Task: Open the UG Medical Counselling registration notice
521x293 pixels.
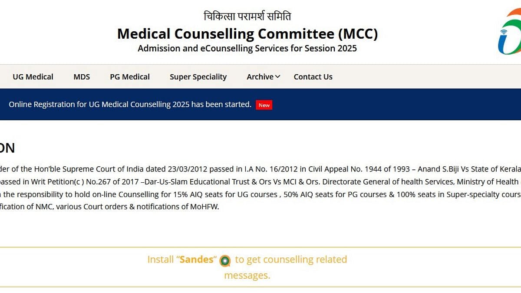Action: pyautogui.click(x=130, y=105)
